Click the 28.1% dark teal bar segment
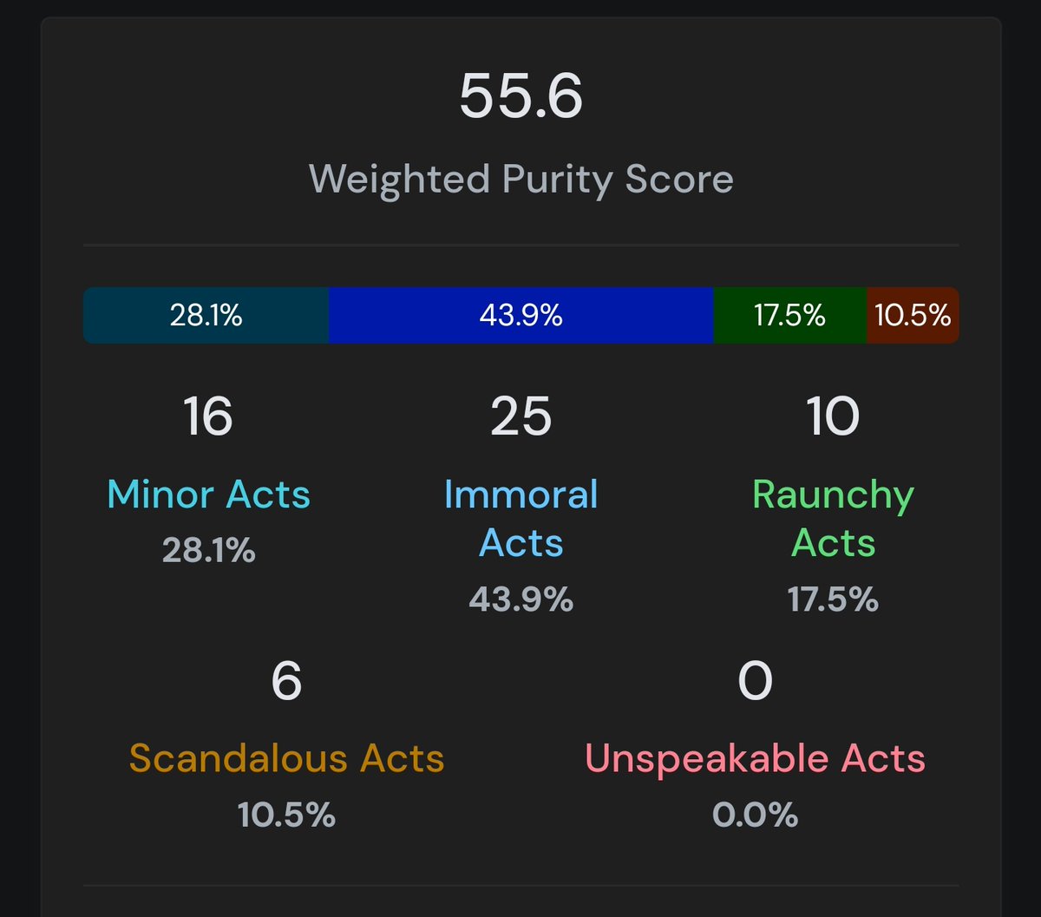1041x917 pixels. tap(206, 315)
